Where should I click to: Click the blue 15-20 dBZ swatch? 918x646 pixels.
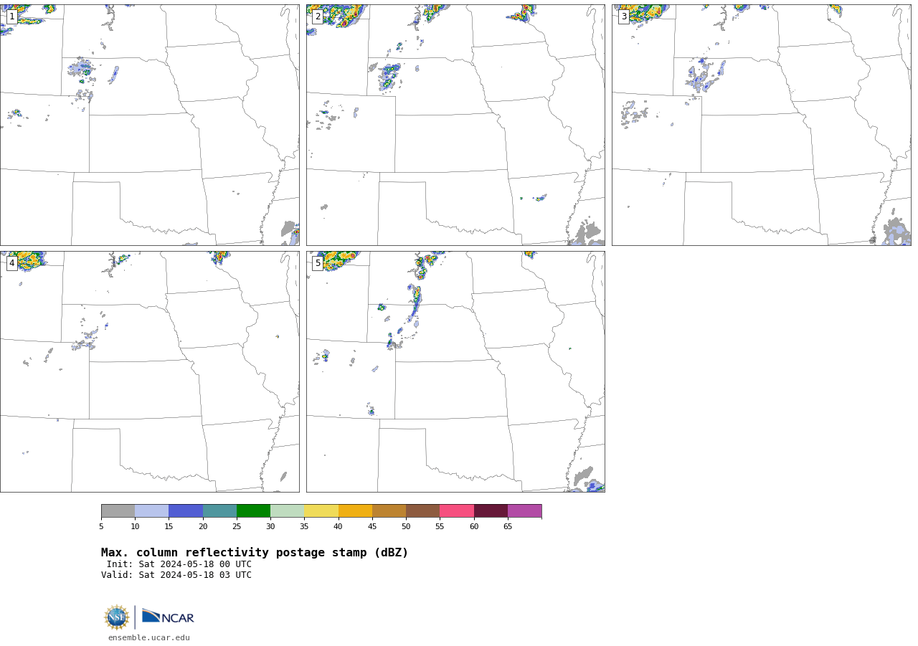pyautogui.click(x=186, y=510)
